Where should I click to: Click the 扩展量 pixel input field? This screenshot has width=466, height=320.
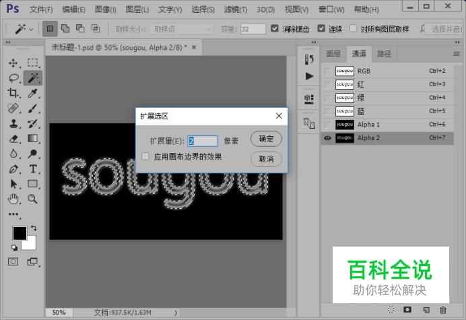point(203,141)
